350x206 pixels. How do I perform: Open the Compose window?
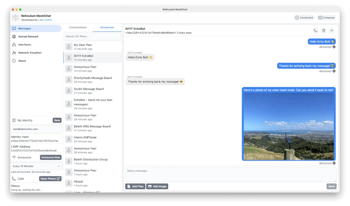tap(326, 17)
